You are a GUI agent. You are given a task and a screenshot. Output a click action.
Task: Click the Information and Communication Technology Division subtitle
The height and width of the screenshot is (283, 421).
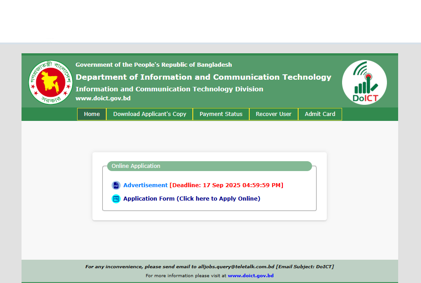click(x=169, y=89)
